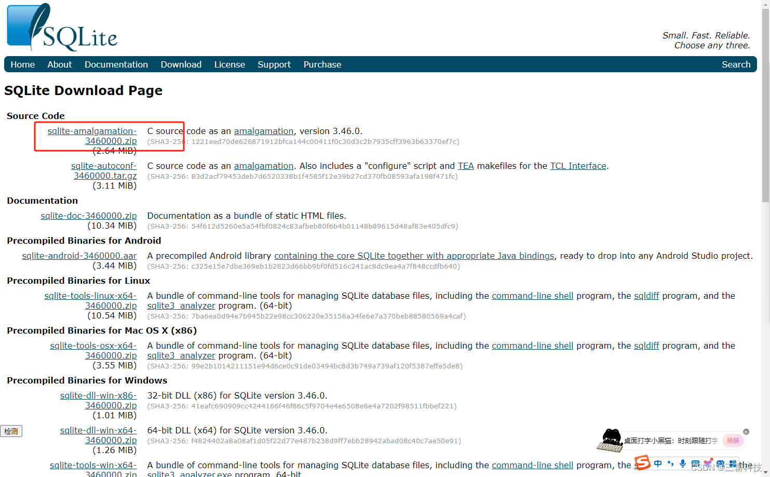Toggle Chinese input mode indicator 中
Viewport: 770px width, 477px height.
tap(658, 463)
